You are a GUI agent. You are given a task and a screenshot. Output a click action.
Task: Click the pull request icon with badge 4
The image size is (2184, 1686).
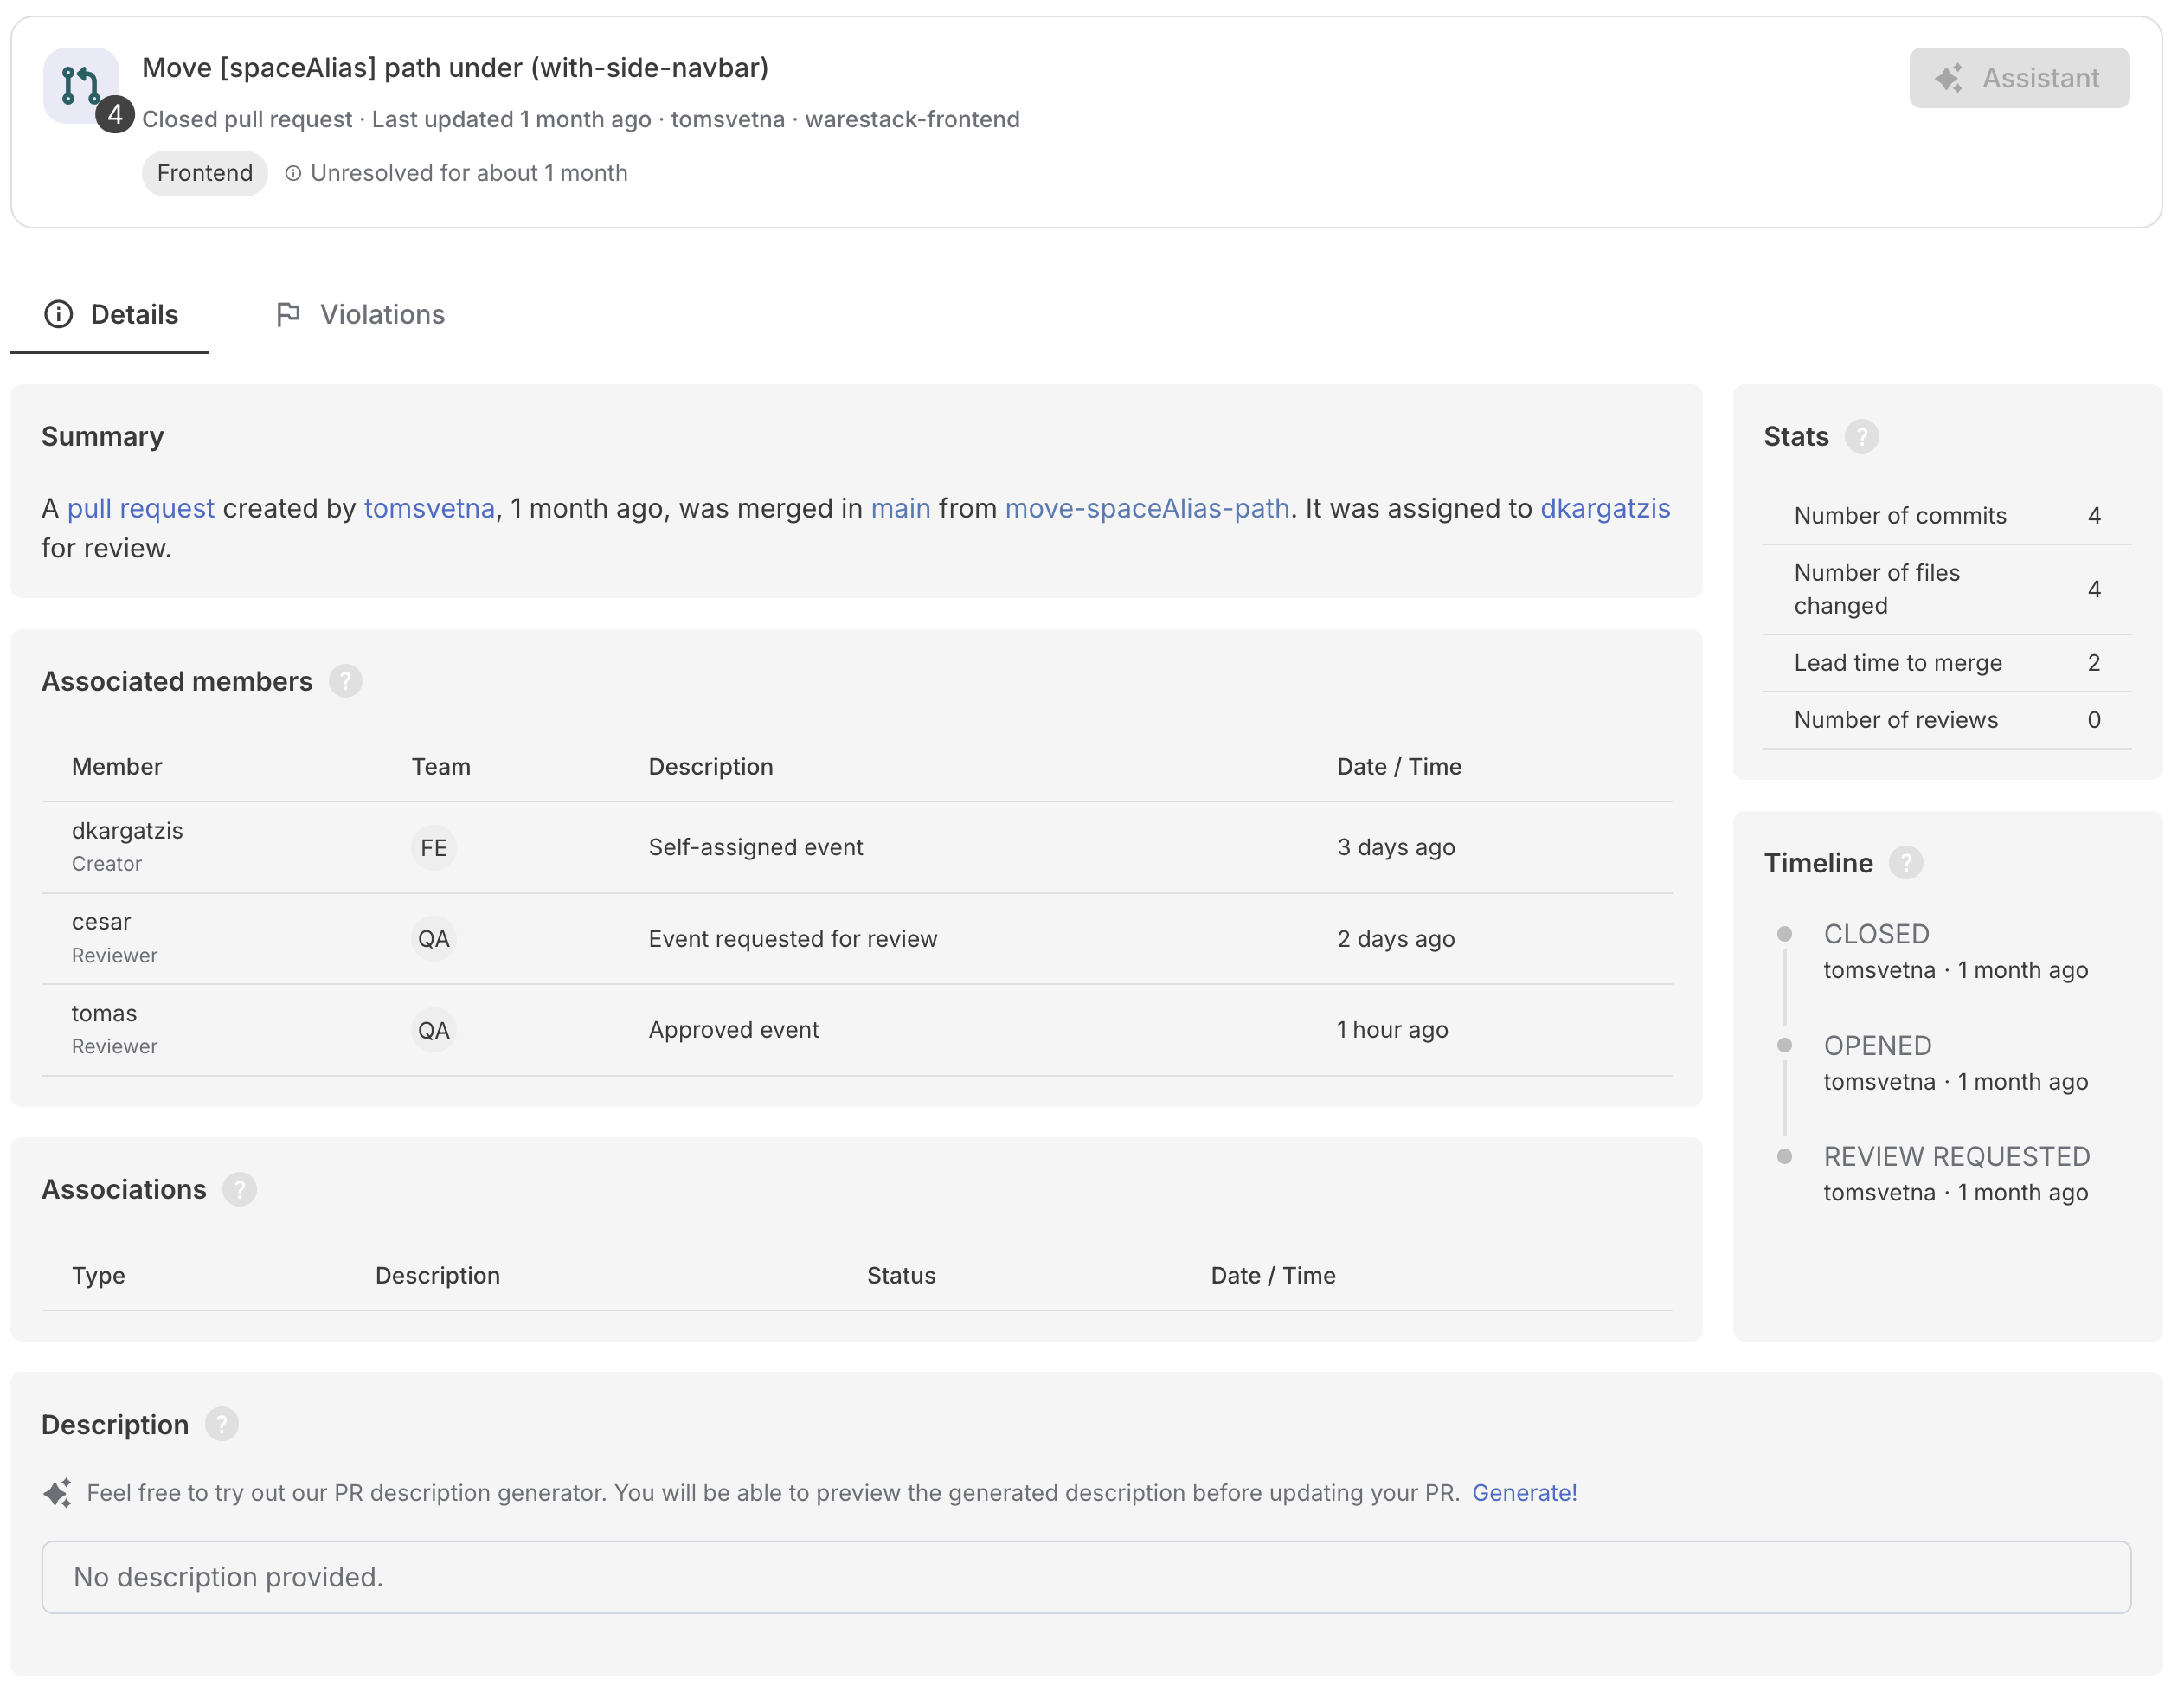[82, 86]
